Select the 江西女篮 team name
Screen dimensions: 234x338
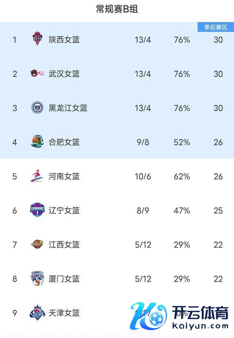pos(64,245)
